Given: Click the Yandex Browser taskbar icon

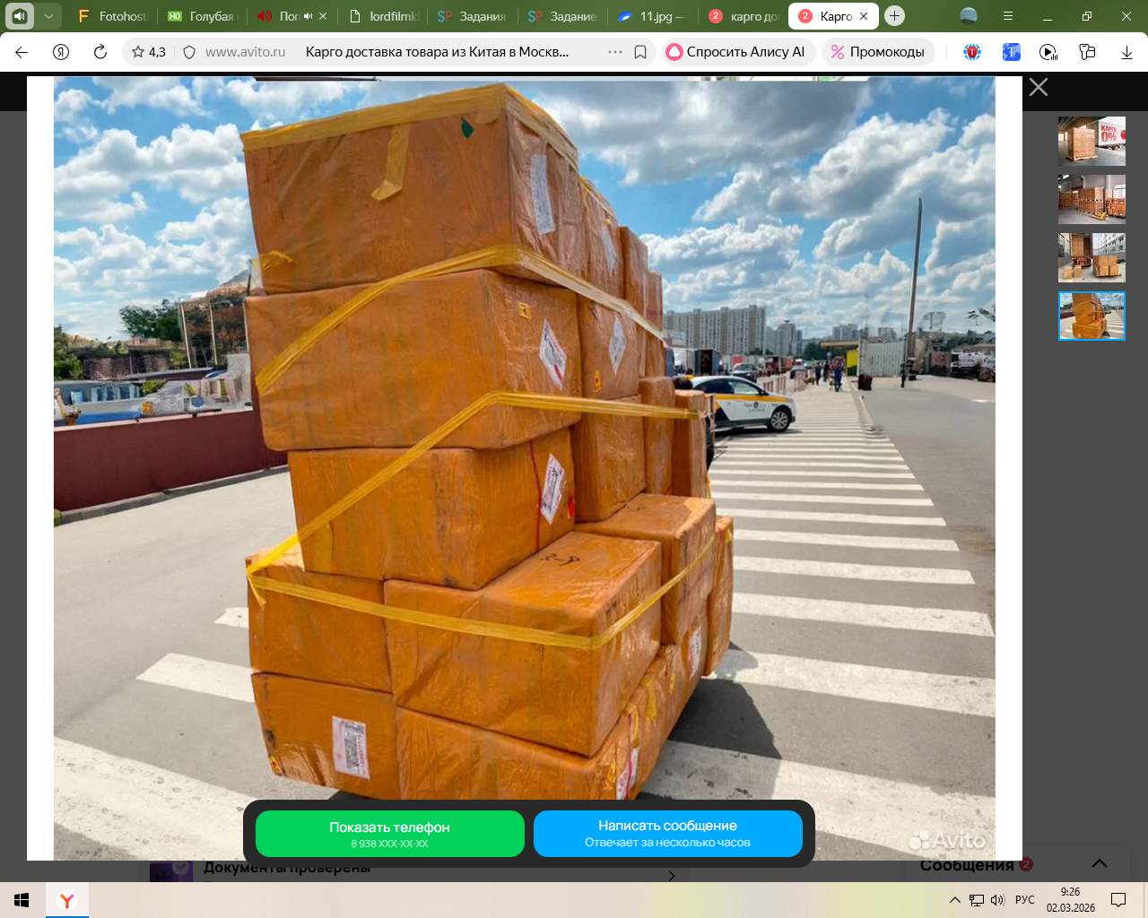Looking at the screenshot, I should (66, 900).
